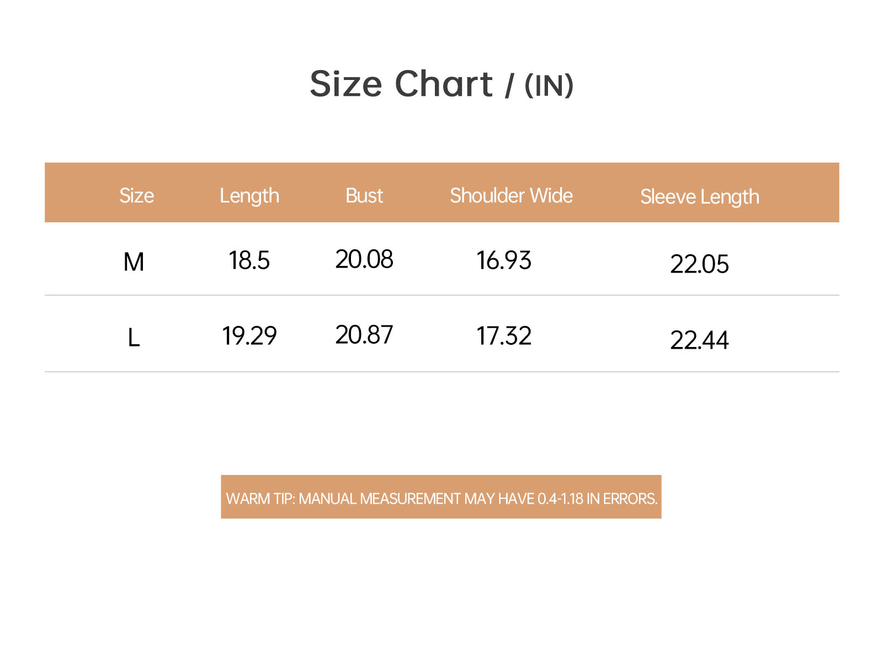Viewport: 883px width, 662px height.
Task: Click the Shoulder Wide column header
Action: [x=512, y=195]
